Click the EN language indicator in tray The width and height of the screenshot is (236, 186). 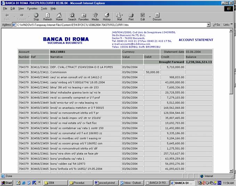219,183
